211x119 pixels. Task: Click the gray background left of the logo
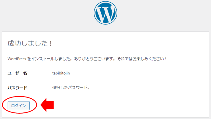pos(46,15)
